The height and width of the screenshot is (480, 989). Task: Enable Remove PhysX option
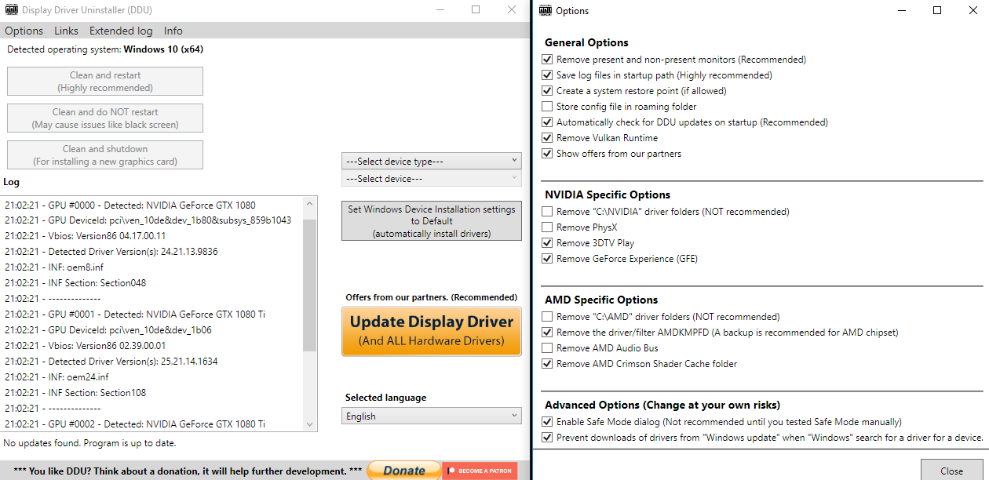tap(547, 227)
